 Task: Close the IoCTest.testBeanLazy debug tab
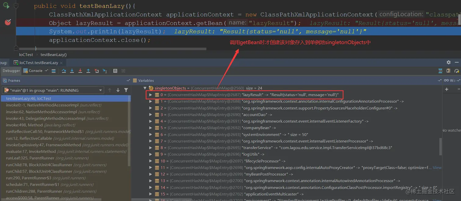61,63
